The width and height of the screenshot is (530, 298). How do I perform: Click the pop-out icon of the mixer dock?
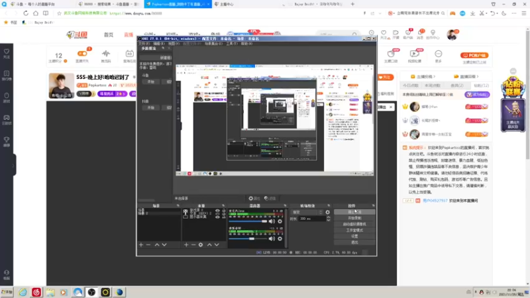(x=285, y=205)
